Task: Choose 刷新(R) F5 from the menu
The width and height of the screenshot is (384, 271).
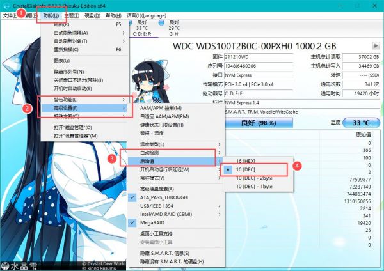Action: (x=84, y=24)
